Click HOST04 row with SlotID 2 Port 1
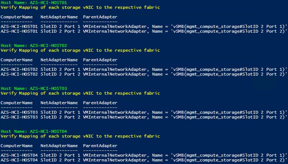 tap(144, 156)
